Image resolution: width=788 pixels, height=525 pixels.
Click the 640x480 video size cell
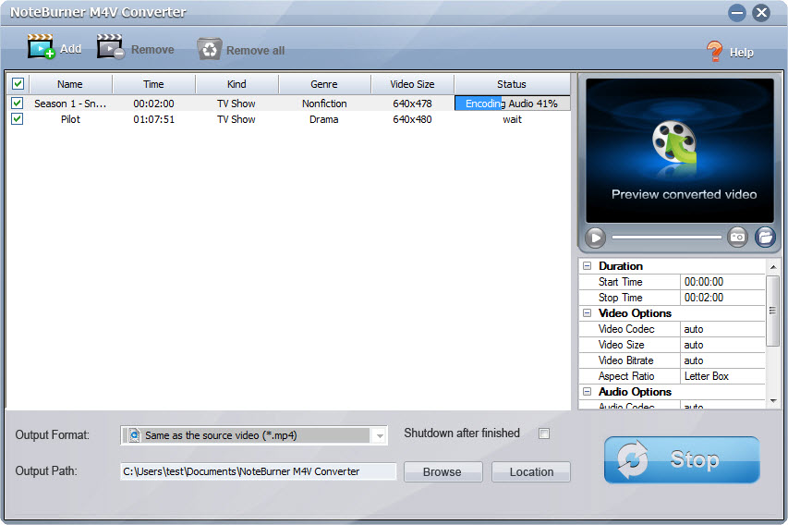pos(412,119)
